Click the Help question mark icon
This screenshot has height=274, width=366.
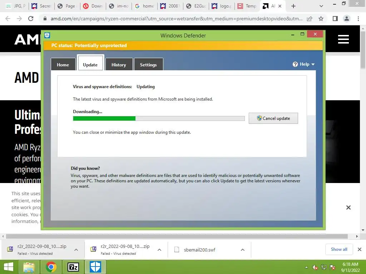295,64
